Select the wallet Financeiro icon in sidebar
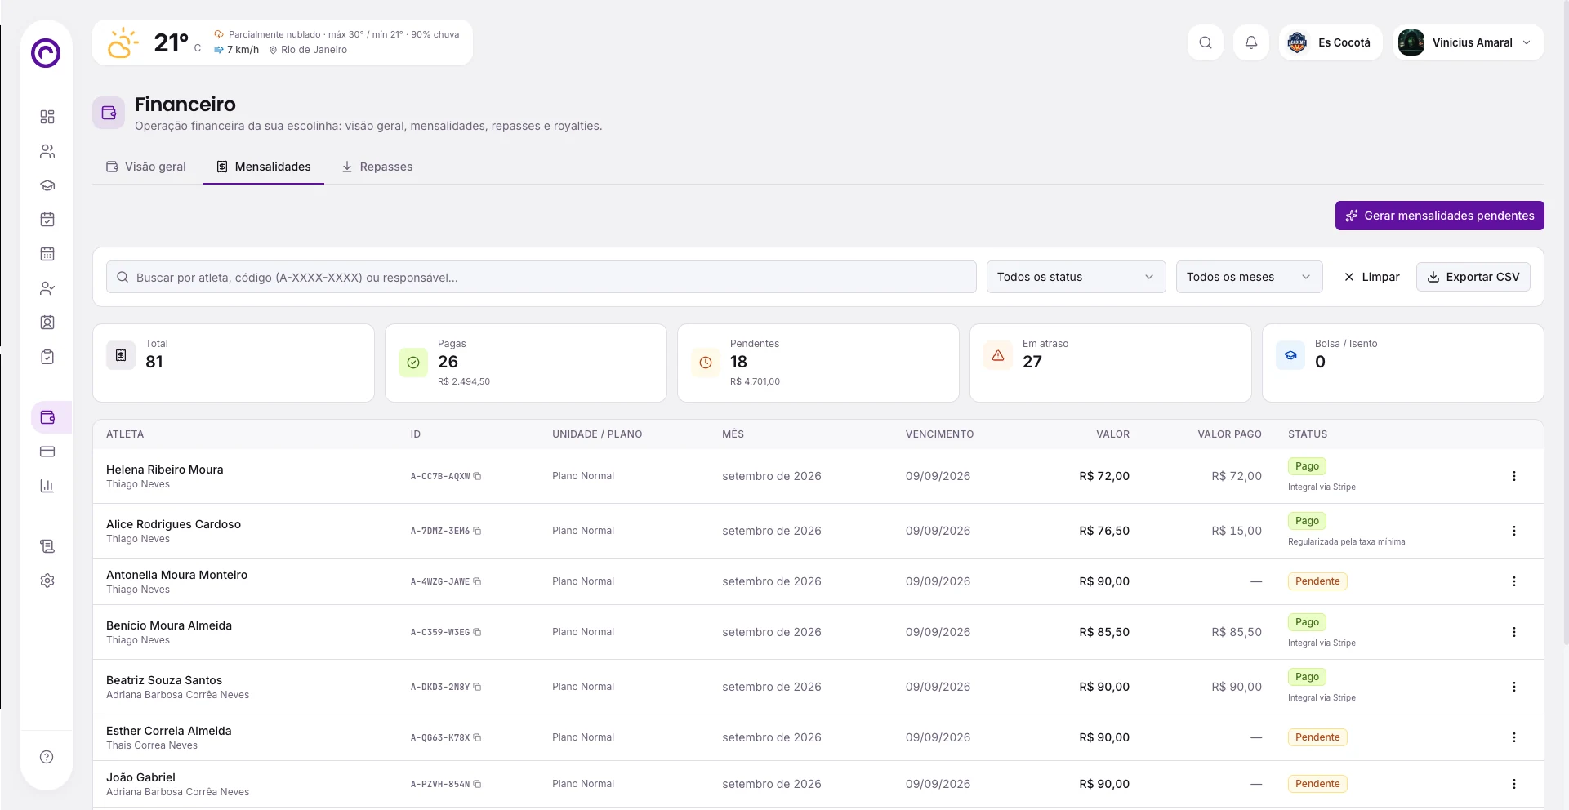Screen dimensions: 1569x810 point(47,417)
